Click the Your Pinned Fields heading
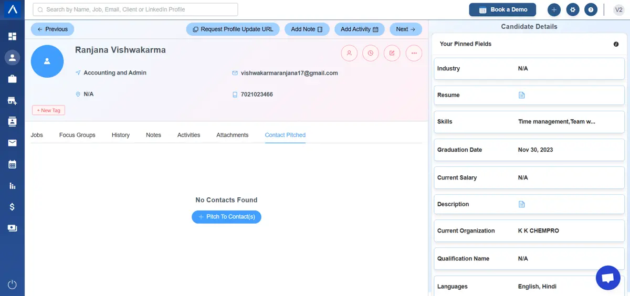The width and height of the screenshot is (630, 296). pyautogui.click(x=466, y=44)
